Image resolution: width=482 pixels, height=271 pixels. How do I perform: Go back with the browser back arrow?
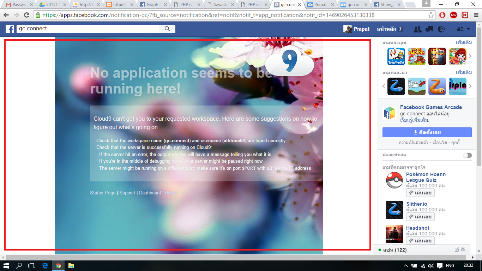[x=6, y=15]
